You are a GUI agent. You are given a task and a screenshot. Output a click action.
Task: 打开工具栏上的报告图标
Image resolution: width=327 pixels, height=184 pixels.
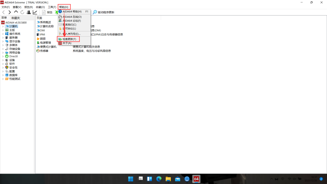(x=43, y=12)
